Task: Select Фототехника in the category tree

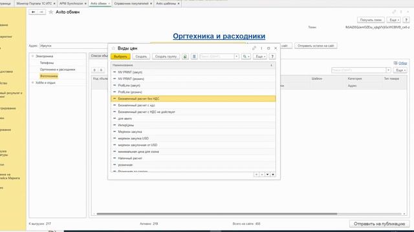Action: pyautogui.click(x=49, y=76)
